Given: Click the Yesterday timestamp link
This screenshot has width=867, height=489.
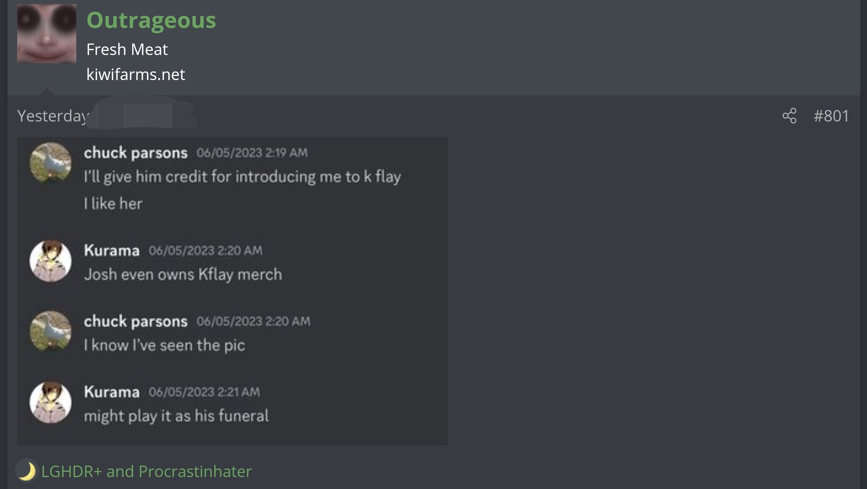Looking at the screenshot, I should [53, 116].
